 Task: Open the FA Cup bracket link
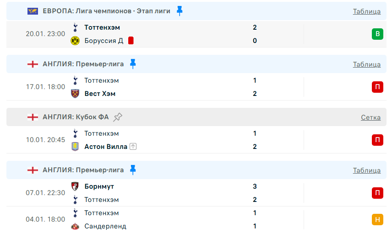click(370, 117)
